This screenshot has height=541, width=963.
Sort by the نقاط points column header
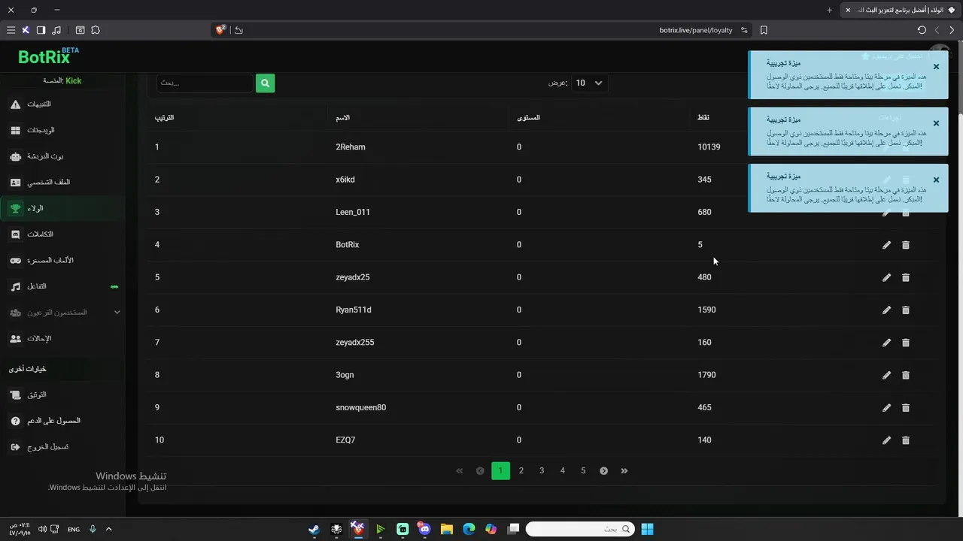coord(703,118)
